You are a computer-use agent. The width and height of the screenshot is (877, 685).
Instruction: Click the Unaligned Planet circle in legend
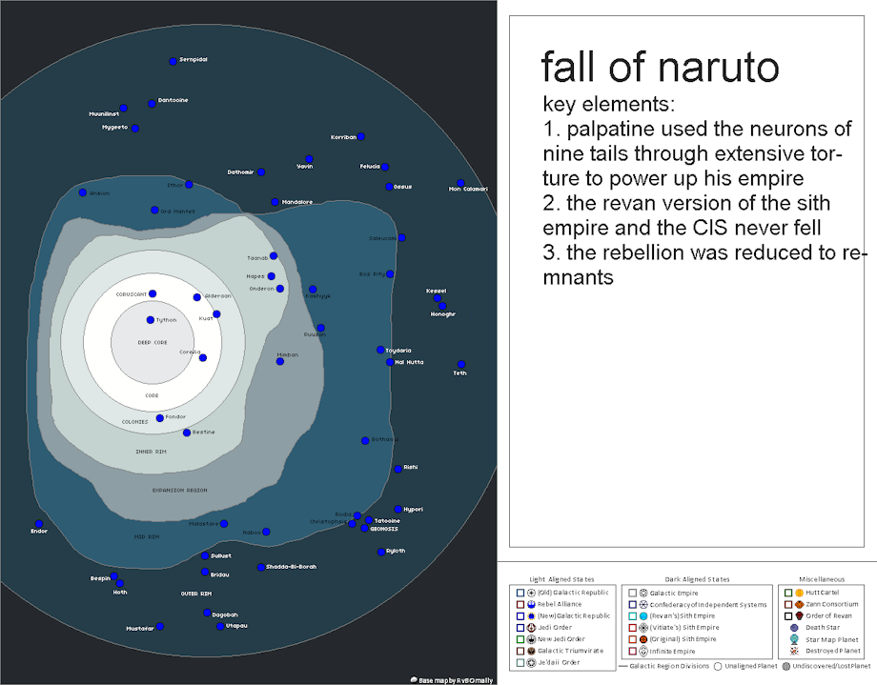718,666
